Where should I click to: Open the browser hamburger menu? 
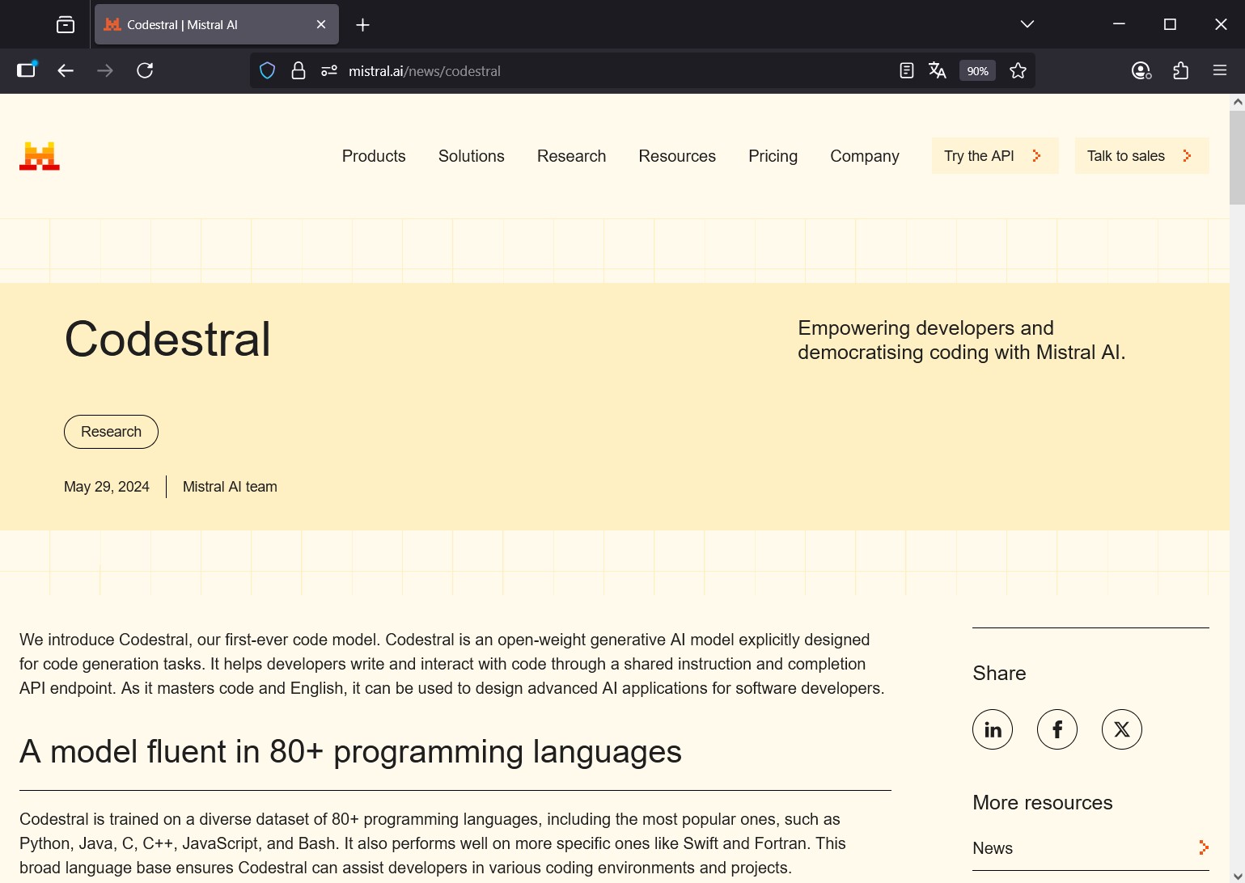tap(1221, 71)
